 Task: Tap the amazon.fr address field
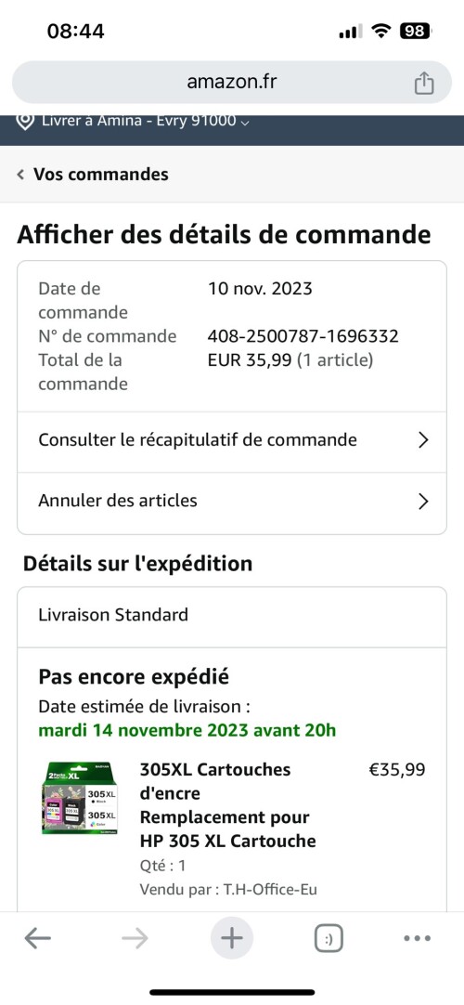[232, 82]
